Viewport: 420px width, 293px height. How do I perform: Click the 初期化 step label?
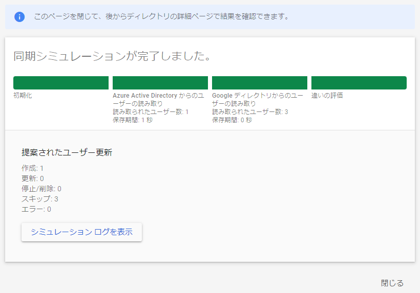click(x=23, y=96)
